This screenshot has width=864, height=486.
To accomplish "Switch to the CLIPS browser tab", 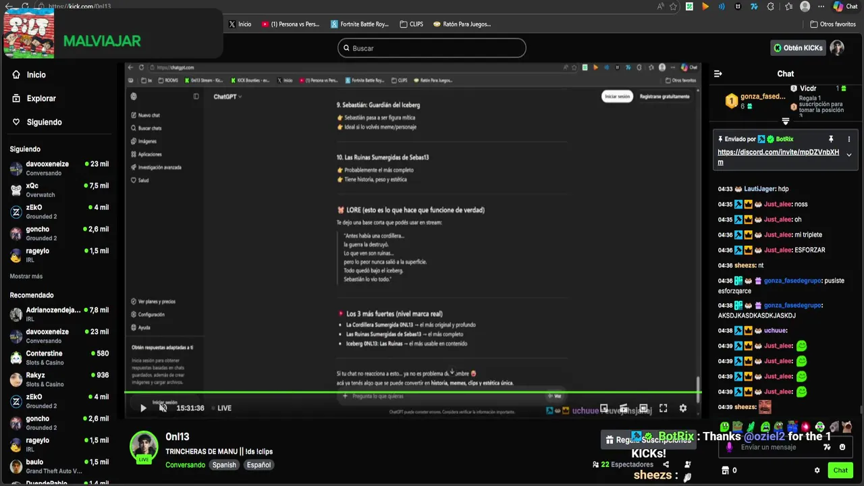I will coord(411,24).
